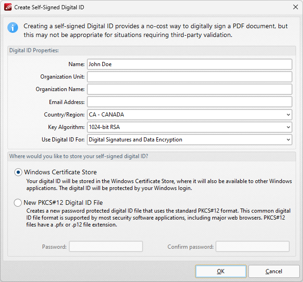Click the 'Use Digital ID For:' label
Viewport: 303px width, 282px height.
coord(63,140)
